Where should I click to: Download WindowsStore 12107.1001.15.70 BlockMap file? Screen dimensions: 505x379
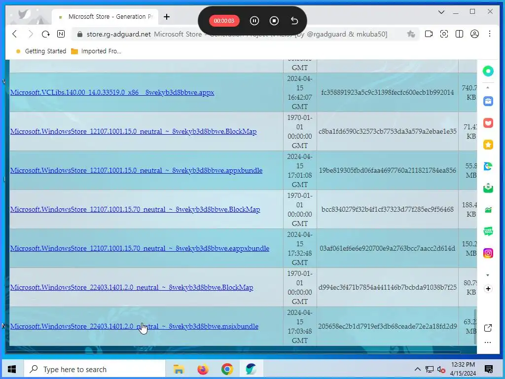(x=135, y=209)
